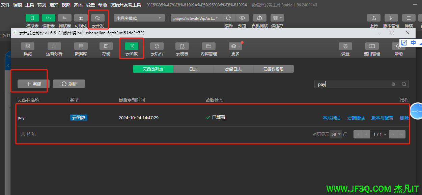
Task: Clear the pay search text
Action: [393, 84]
